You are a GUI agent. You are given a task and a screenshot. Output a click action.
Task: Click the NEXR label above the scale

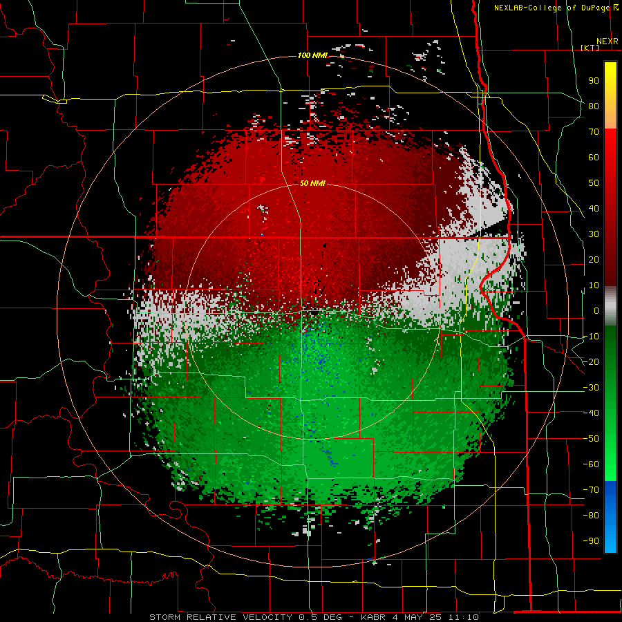[607, 41]
